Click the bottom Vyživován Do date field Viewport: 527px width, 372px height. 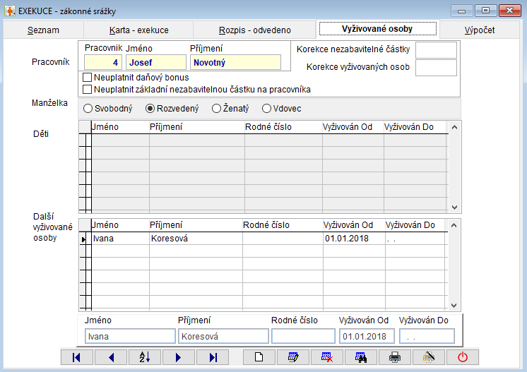[x=427, y=336]
